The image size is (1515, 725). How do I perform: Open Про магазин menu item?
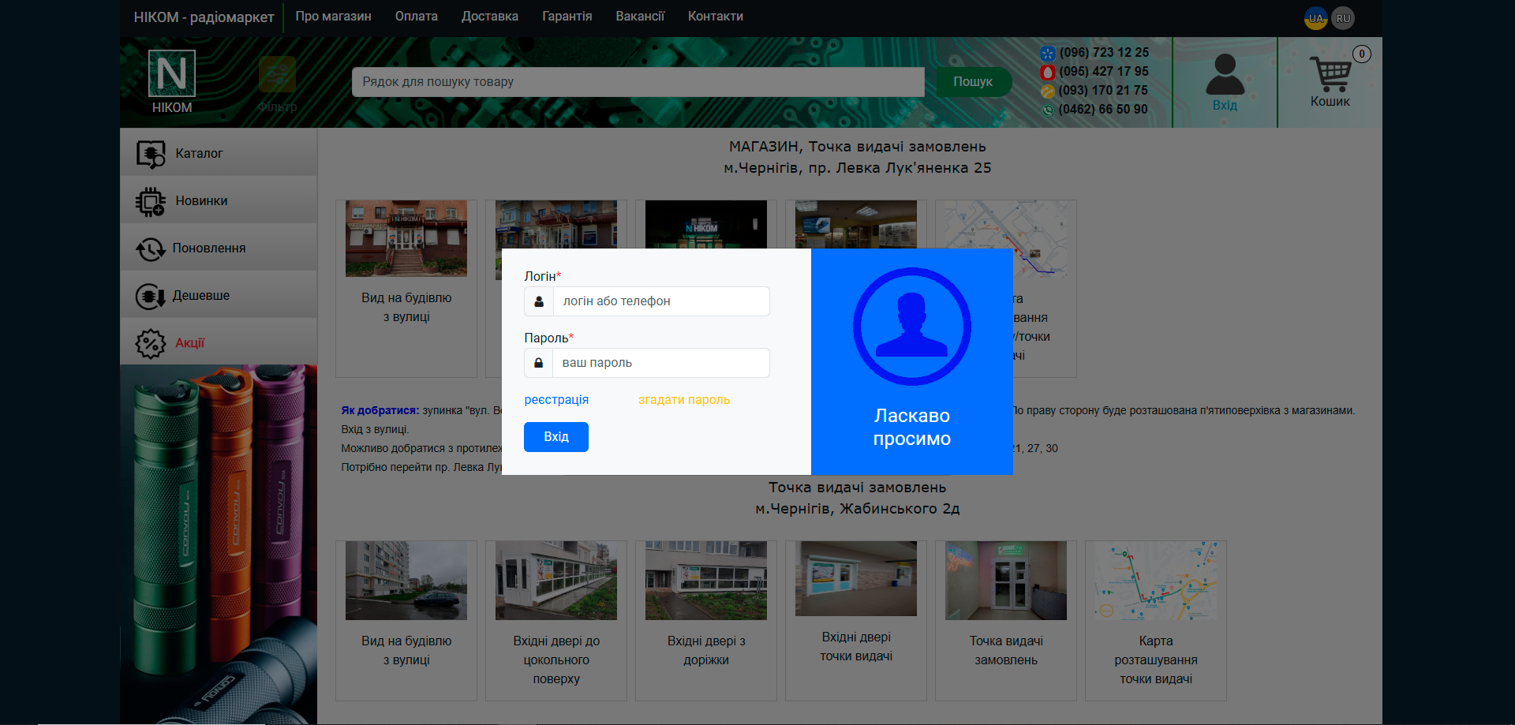[x=333, y=17]
